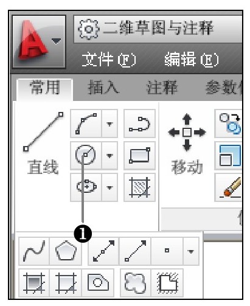Switch to the 插入 ribbon tab

click(103, 88)
